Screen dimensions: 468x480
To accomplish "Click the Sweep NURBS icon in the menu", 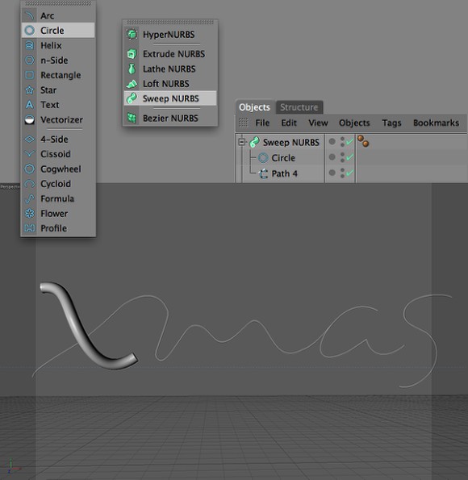I will coord(132,98).
